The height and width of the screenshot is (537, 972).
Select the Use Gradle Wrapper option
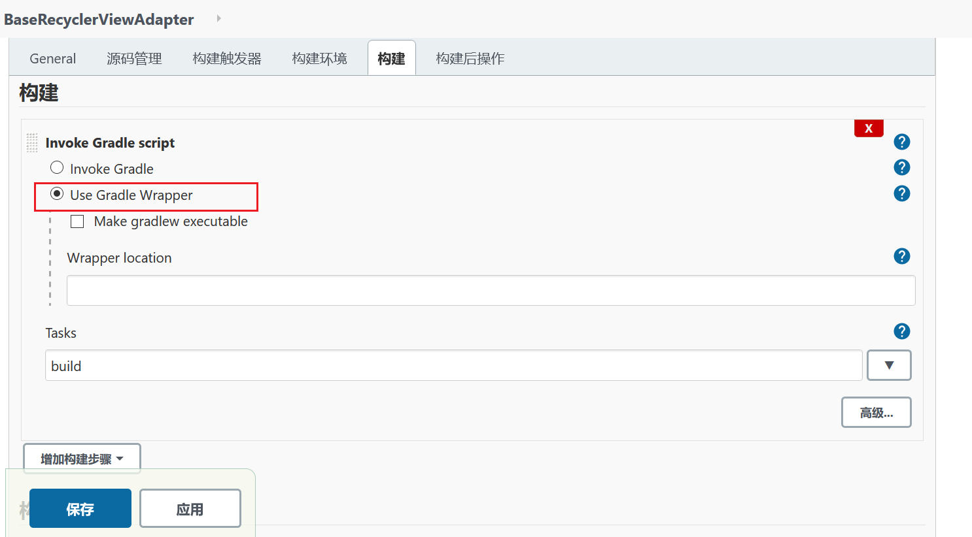(57, 193)
